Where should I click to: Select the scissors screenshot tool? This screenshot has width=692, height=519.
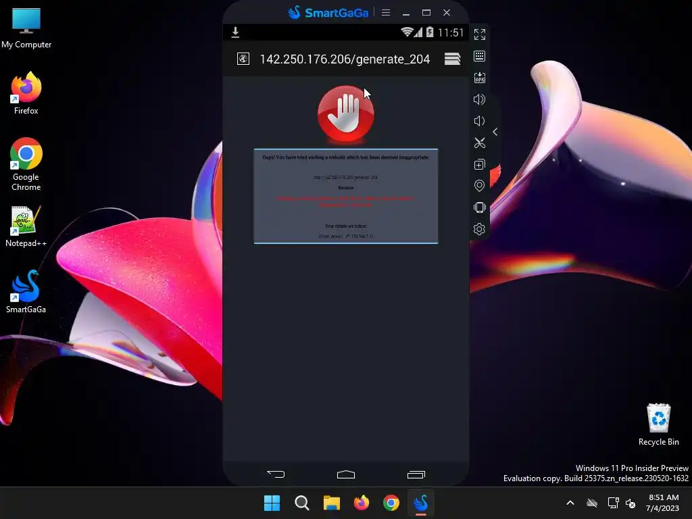(479, 143)
